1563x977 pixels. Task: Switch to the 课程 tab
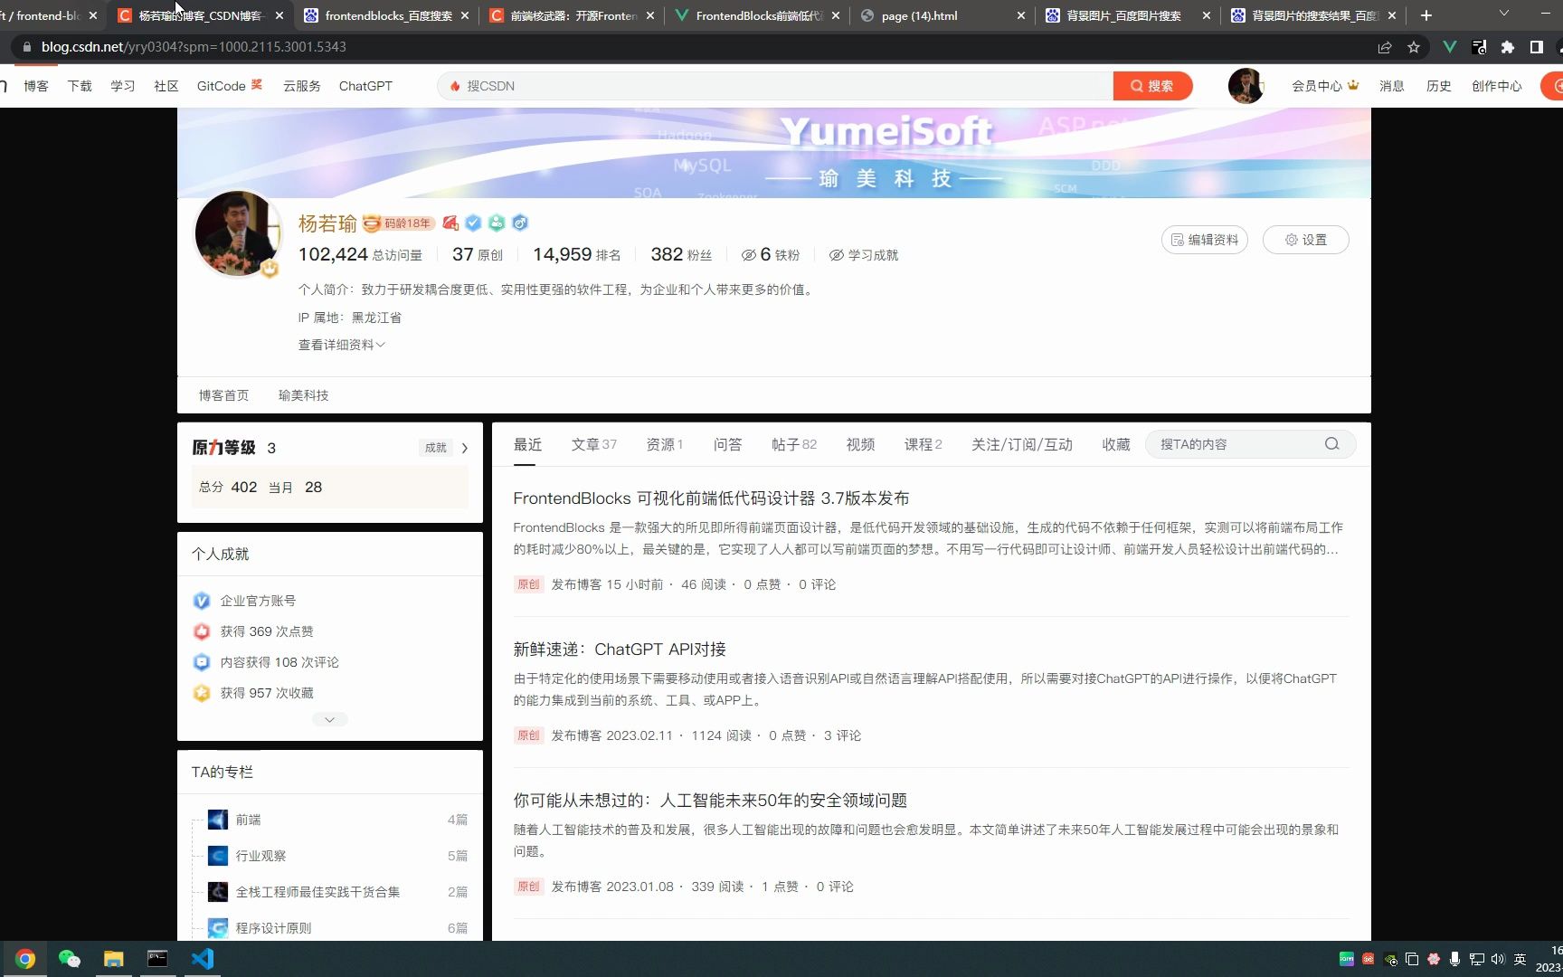917,444
